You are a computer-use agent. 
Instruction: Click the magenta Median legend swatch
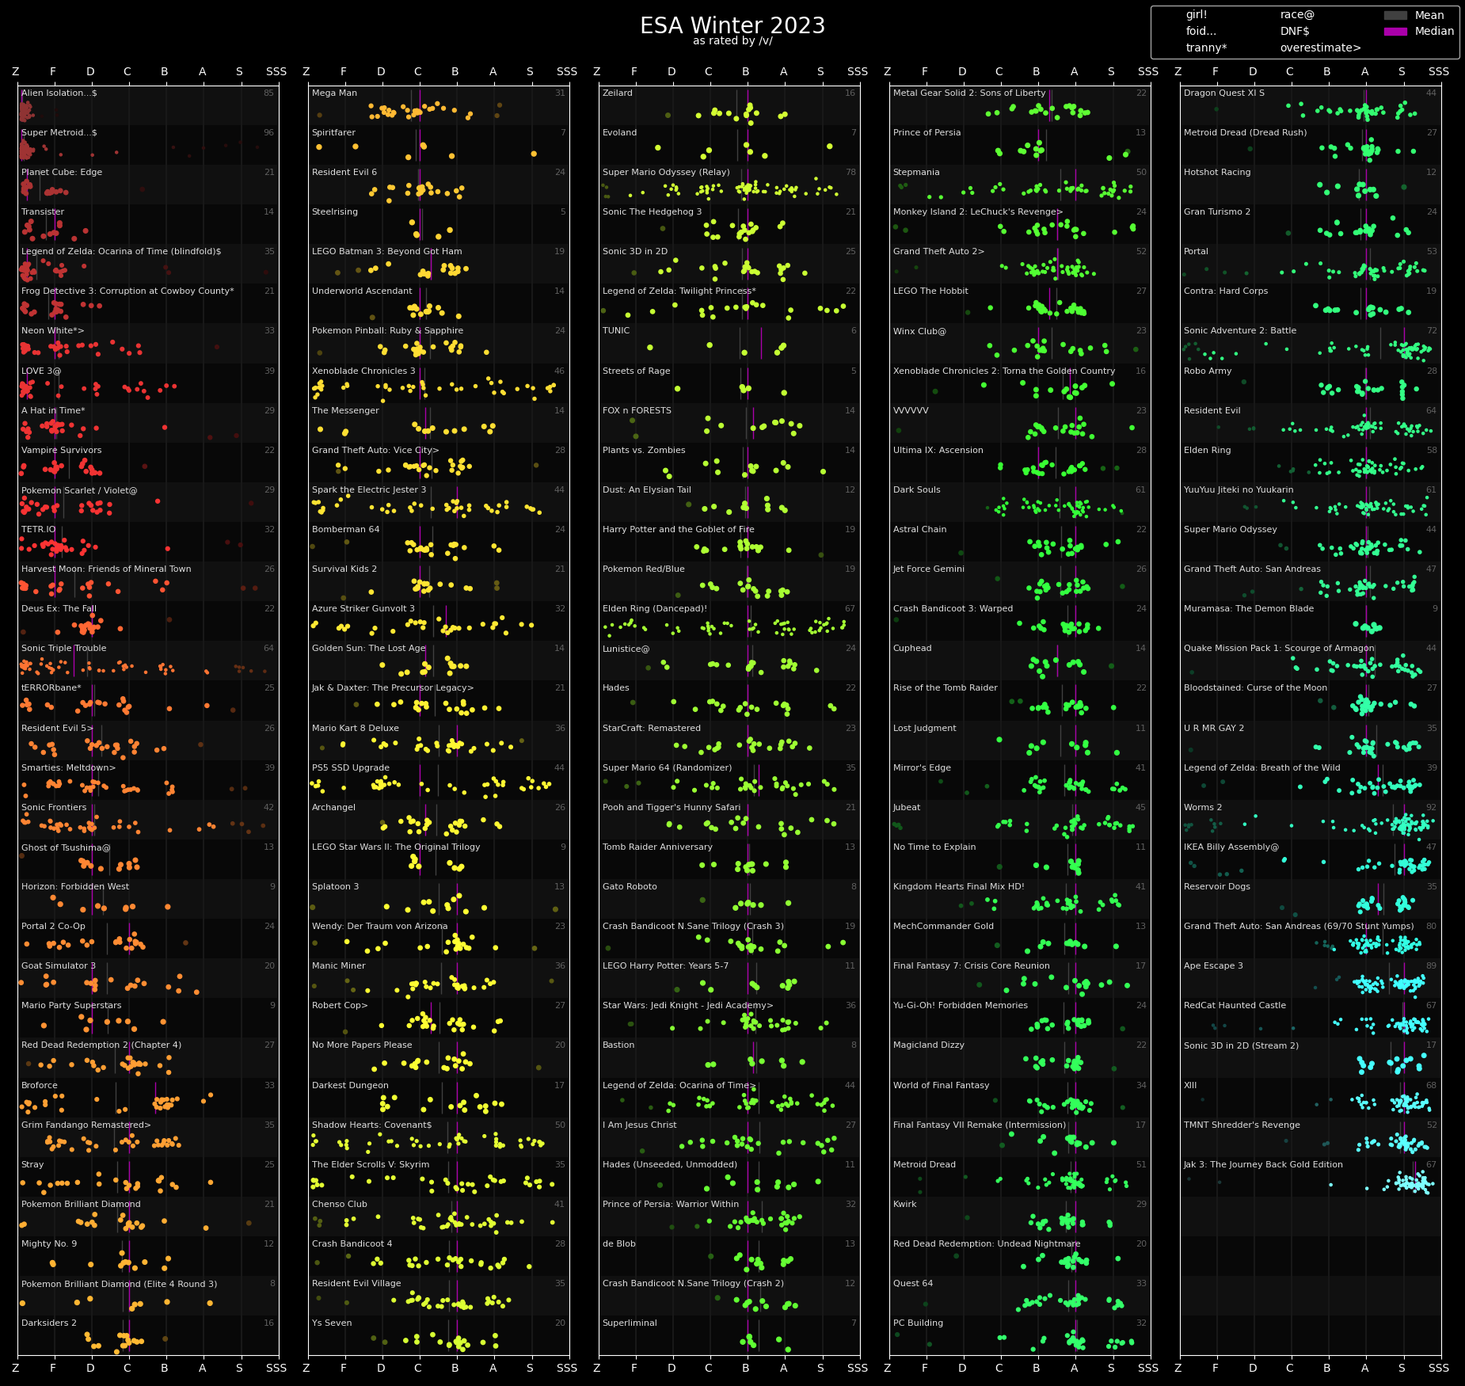[1395, 32]
